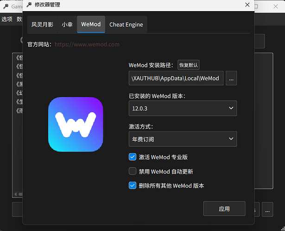This screenshot has width=285, height=231.
Task: Click the wrench icon in the dialog title bar
Action: [x=29, y=5]
